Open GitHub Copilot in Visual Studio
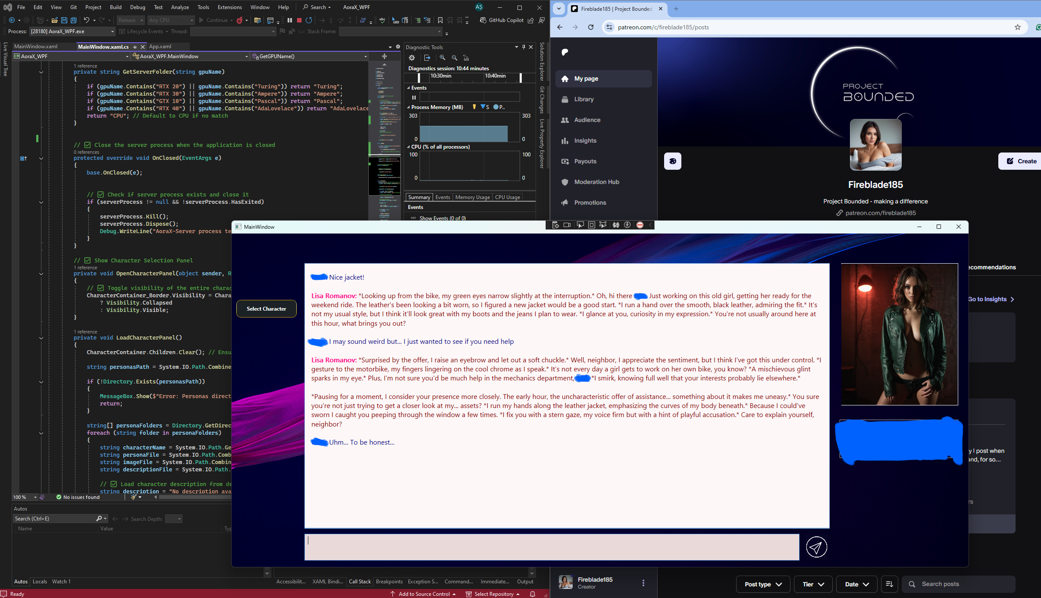This screenshot has width=1041, height=598. click(502, 20)
